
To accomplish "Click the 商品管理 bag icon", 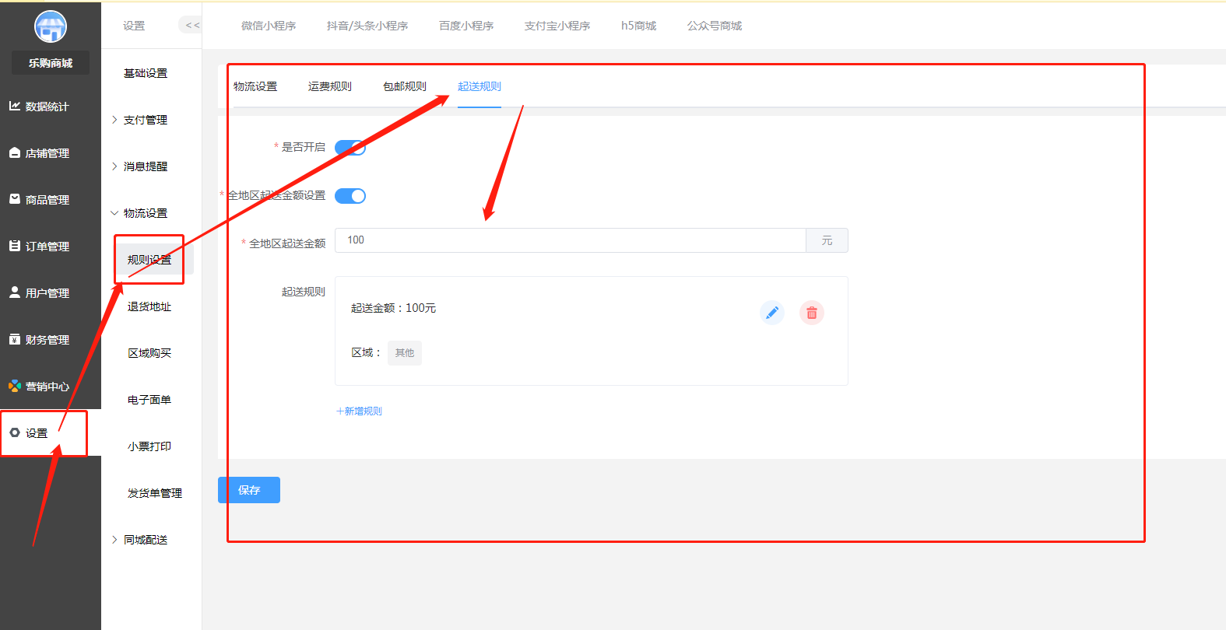I will [x=15, y=199].
